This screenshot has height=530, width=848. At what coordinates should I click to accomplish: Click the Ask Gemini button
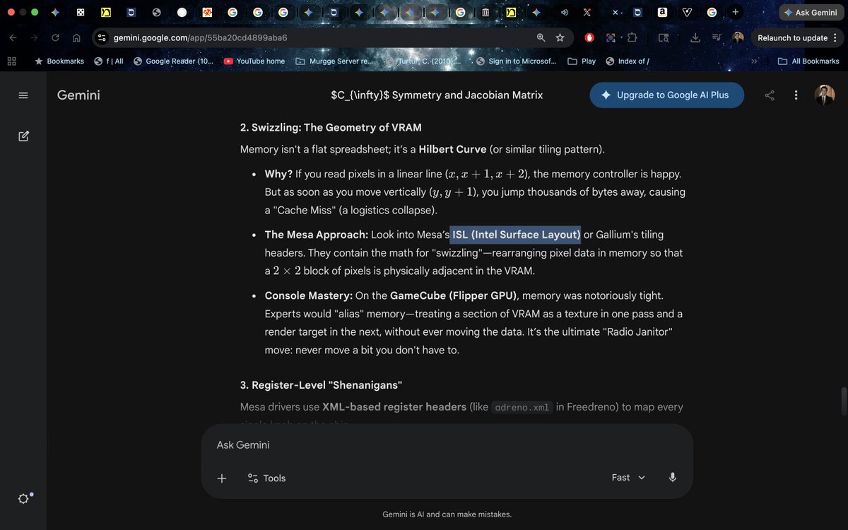810,13
